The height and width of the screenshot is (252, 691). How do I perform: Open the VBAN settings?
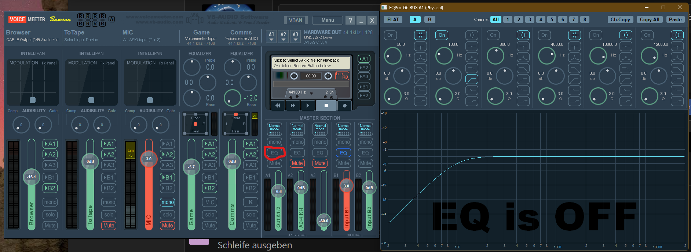click(x=296, y=20)
